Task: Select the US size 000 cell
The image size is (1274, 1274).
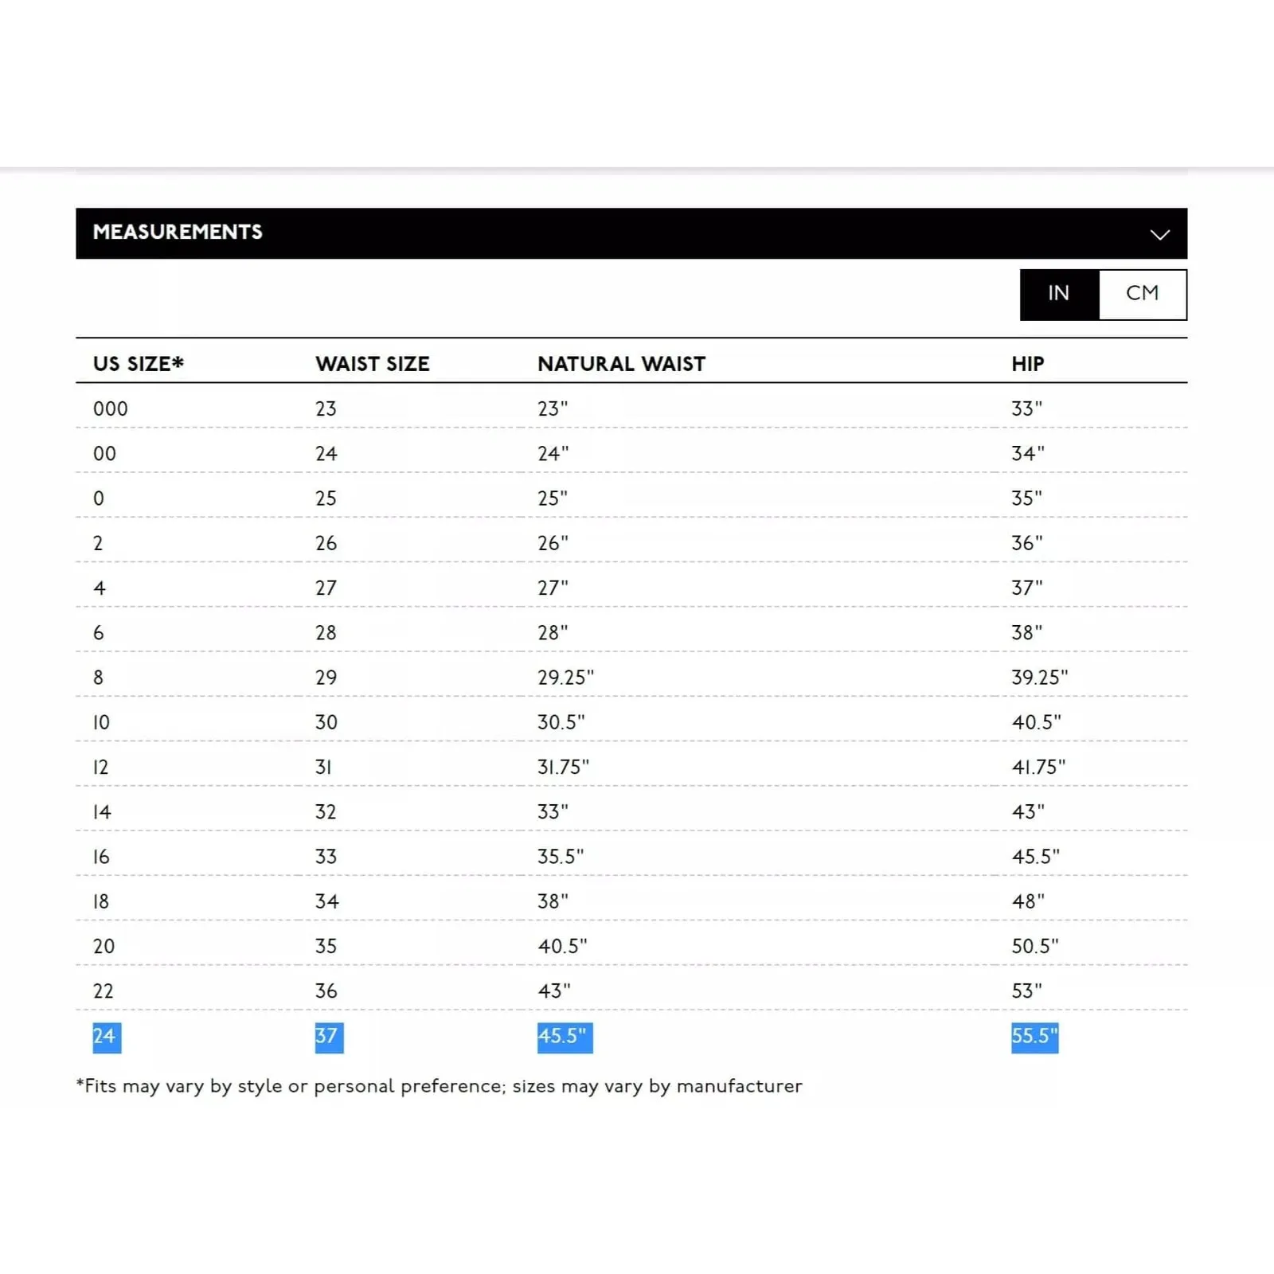Action: coord(110,409)
